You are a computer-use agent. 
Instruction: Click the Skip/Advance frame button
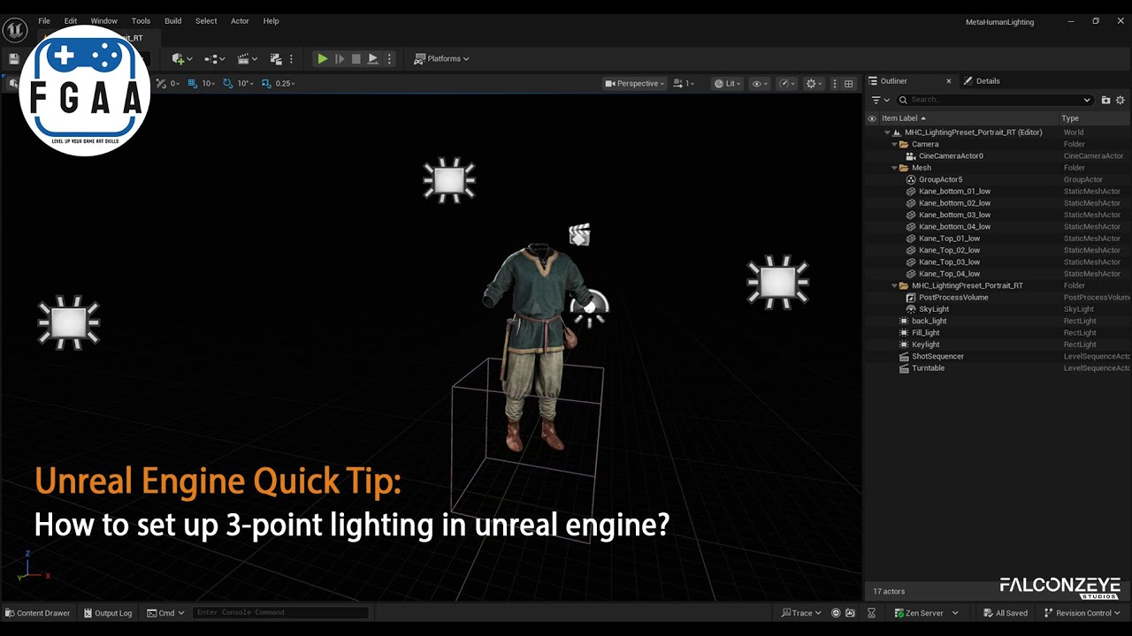(x=340, y=59)
